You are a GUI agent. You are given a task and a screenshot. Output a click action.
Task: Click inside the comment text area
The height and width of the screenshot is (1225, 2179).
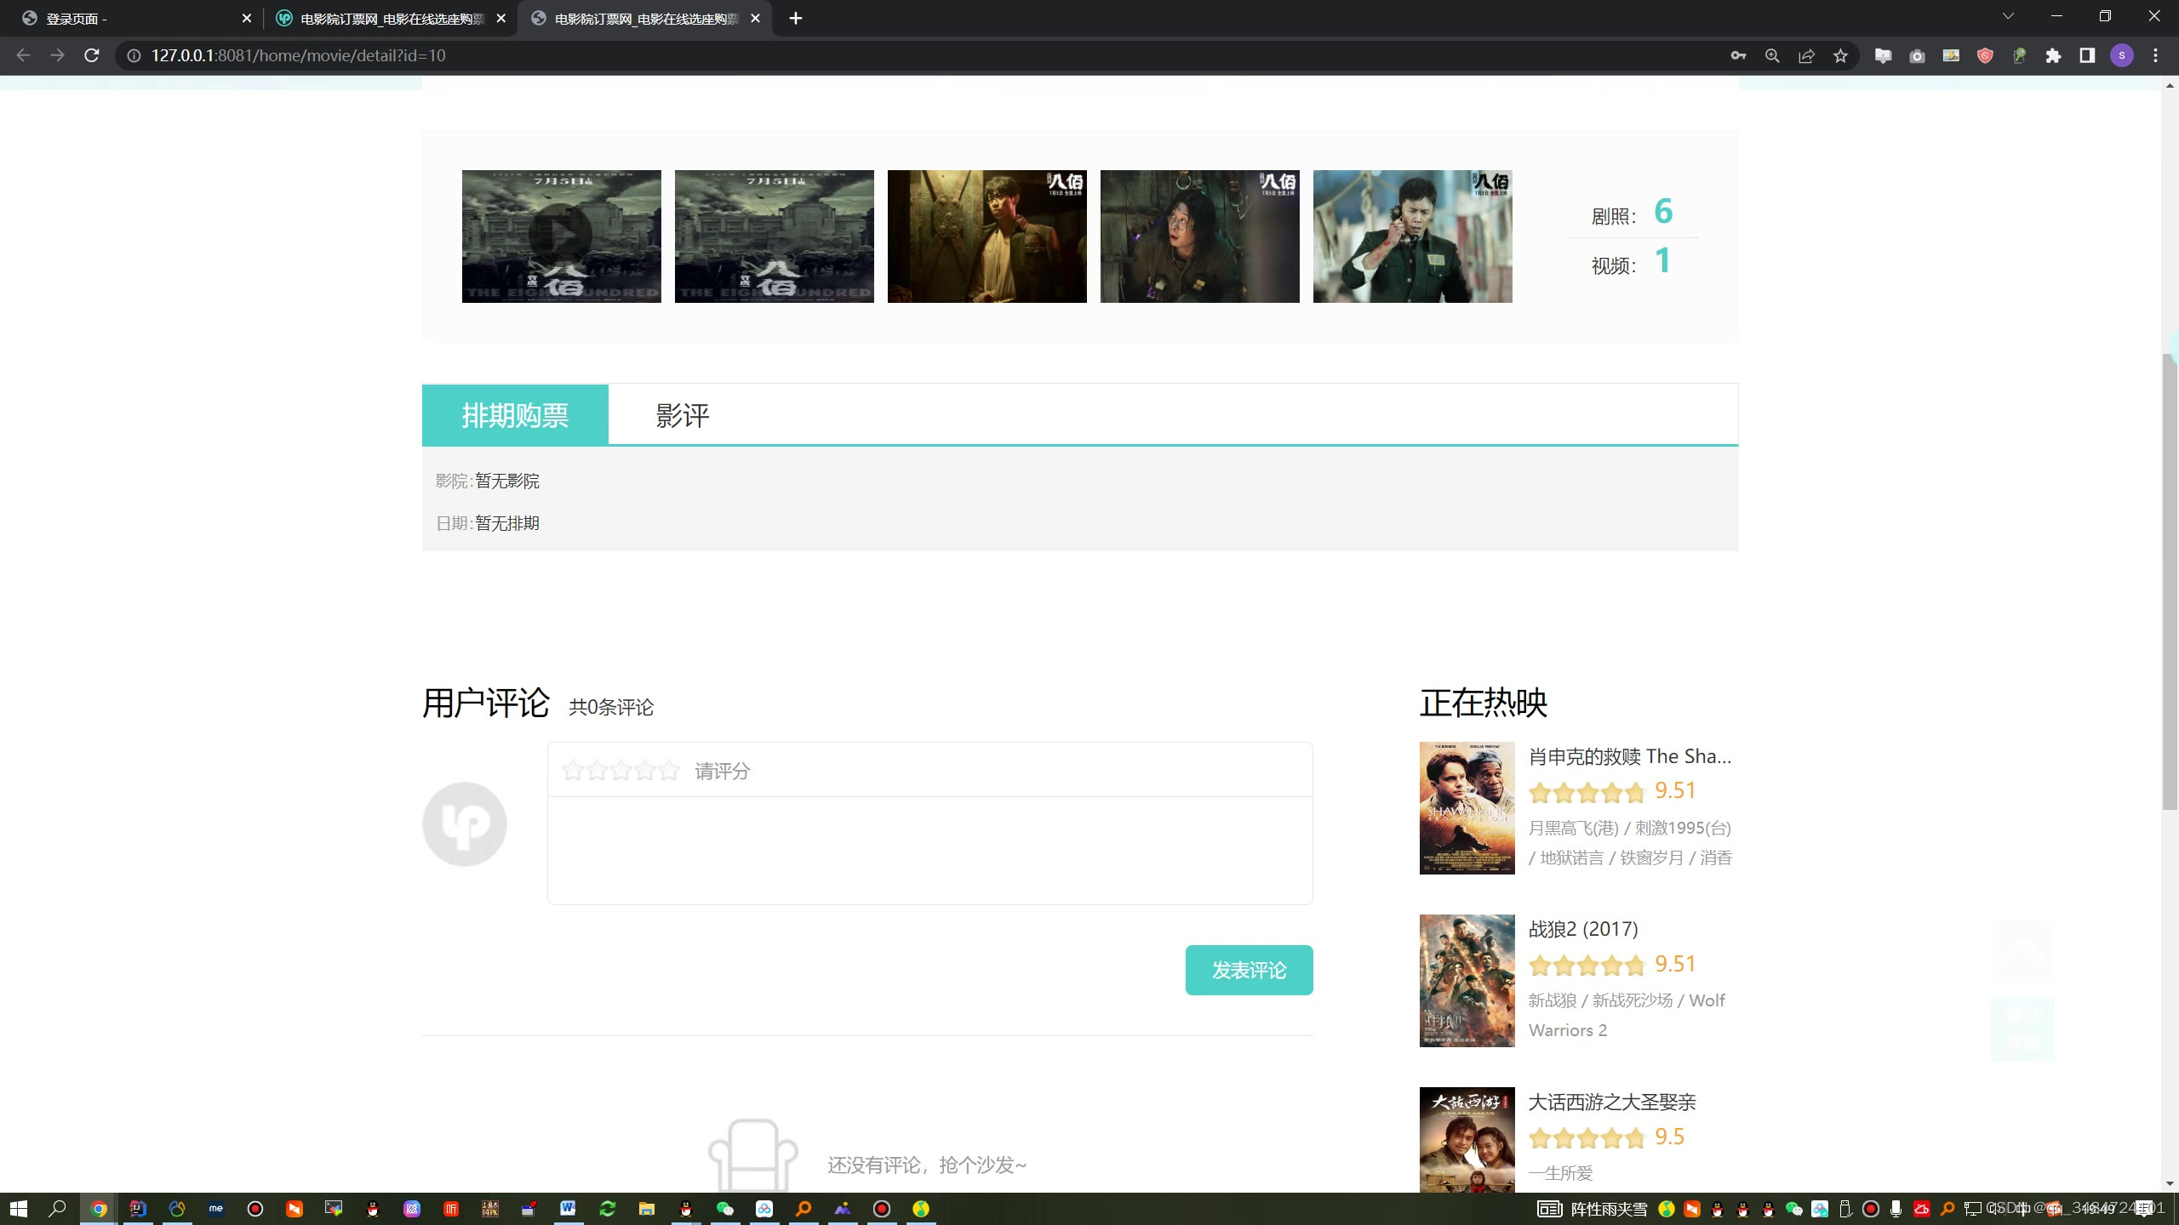pyautogui.click(x=929, y=850)
